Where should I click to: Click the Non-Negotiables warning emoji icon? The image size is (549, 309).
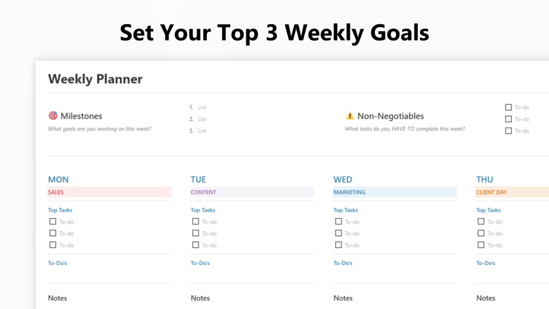(350, 116)
